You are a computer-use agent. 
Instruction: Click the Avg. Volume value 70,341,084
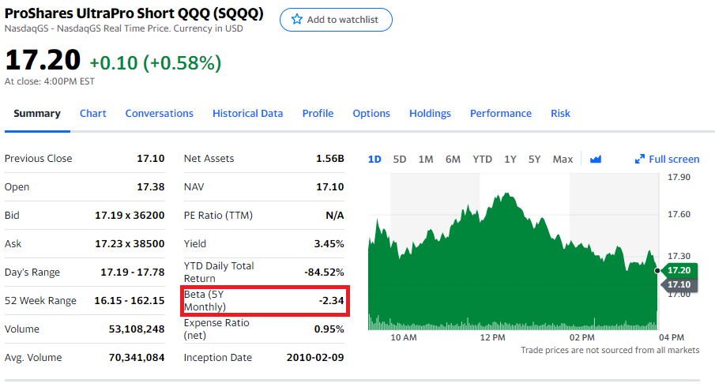click(137, 358)
